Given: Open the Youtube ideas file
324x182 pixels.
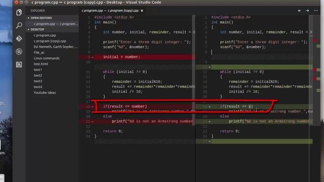Looking at the screenshot, I should (x=45, y=93).
